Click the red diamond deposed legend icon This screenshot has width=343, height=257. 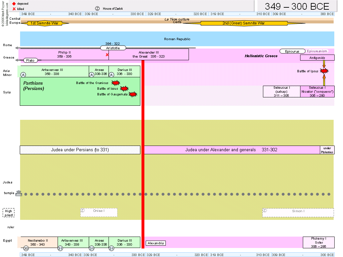[x=14, y=4]
